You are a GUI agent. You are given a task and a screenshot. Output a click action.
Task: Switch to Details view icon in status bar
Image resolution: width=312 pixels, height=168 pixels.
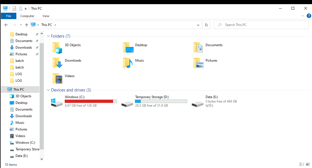[x=302, y=164]
